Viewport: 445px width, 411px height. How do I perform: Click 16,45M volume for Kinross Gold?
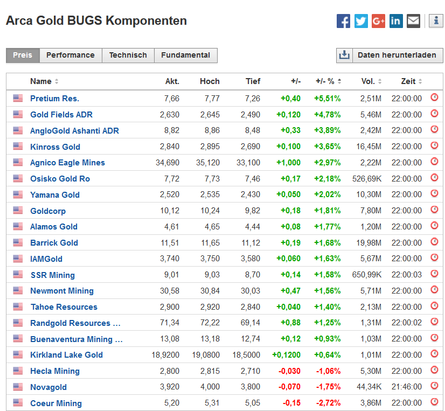pos(369,147)
